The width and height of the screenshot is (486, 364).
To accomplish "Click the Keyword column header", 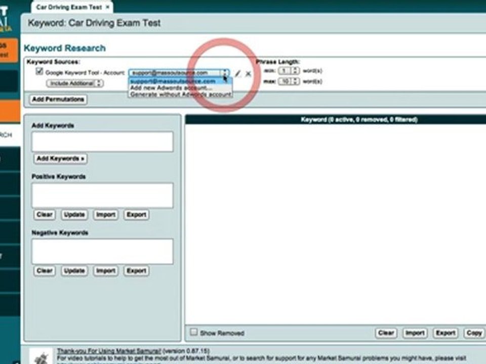I will [x=335, y=119].
